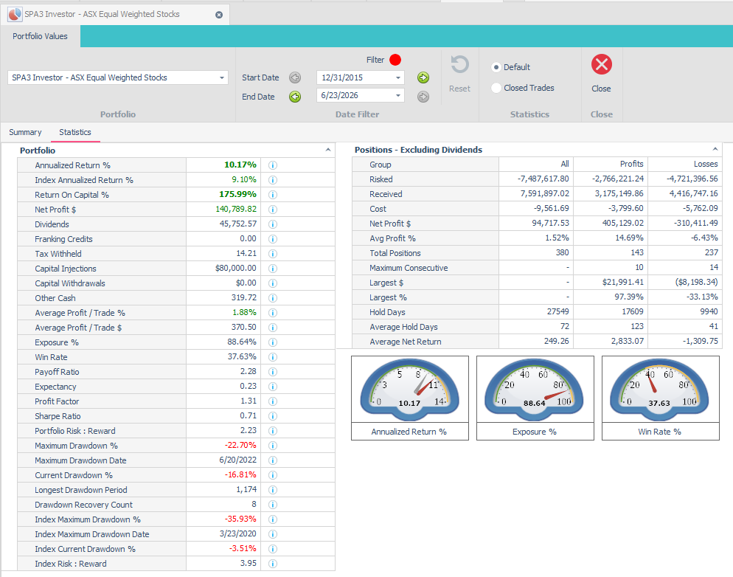This screenshot has height=577, width=733.
Task: Click info icon for Index Risk : Reward
Action: (x=273, y=564)
